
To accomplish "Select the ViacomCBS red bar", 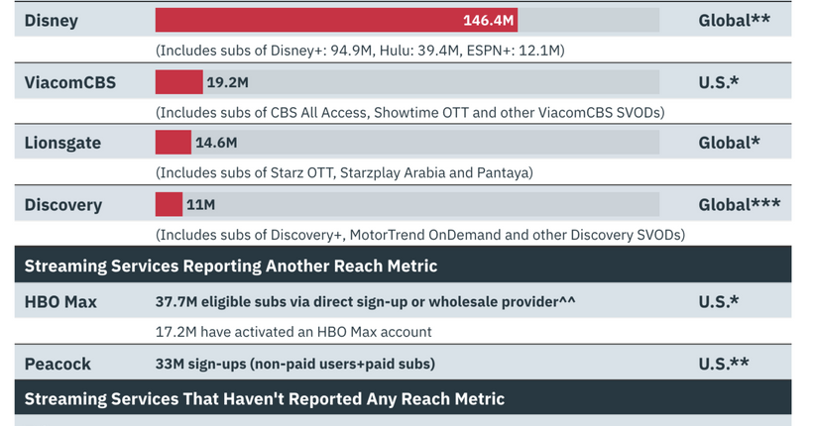I will 178,82.
